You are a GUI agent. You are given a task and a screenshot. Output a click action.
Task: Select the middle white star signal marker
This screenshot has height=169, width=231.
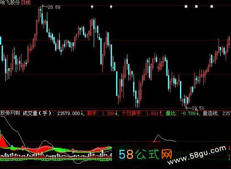click(197, 7)
